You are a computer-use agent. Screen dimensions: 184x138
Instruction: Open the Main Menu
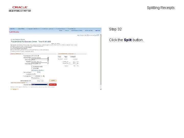pos(21,29)
